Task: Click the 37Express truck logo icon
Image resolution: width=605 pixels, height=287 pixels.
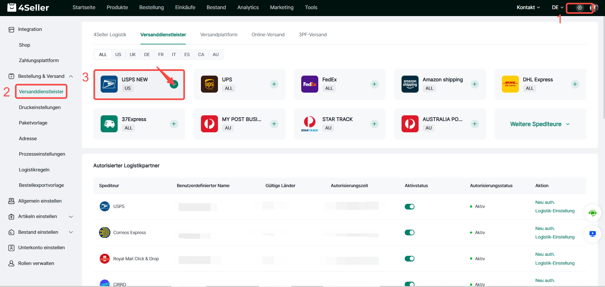Action: coord(109,124)
